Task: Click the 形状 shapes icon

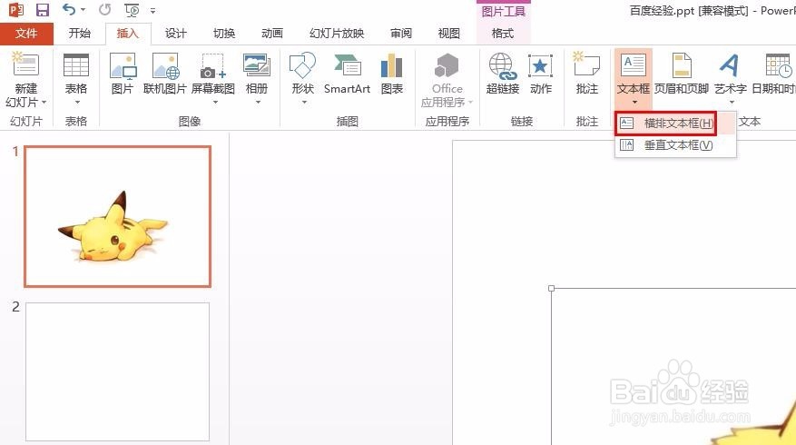Action: click(x=302, y=65)
